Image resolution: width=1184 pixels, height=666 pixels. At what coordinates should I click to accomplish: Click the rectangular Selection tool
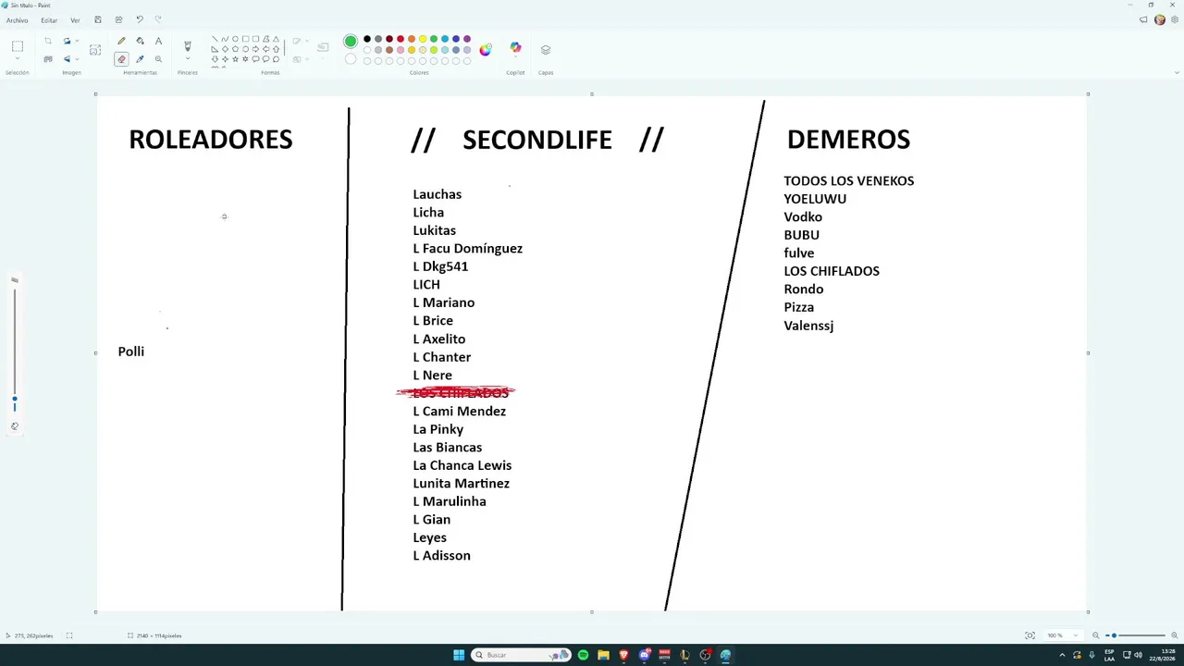pos(18,46)
